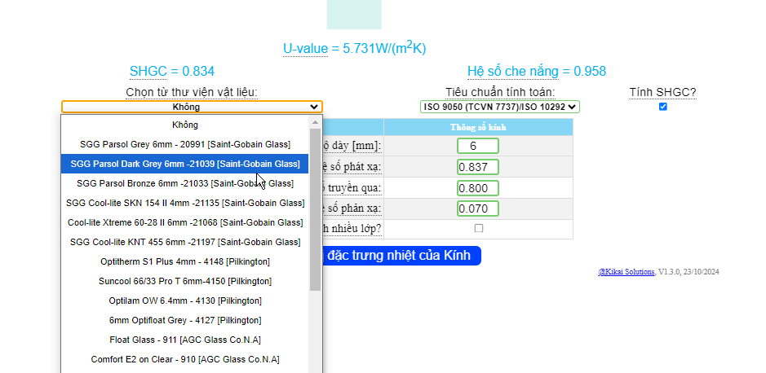Toggle the multi-layer glass checkbox
Image resolution: width=766 pixels, height=373 pixels.
pyautogui.click(x=479, y=228)
